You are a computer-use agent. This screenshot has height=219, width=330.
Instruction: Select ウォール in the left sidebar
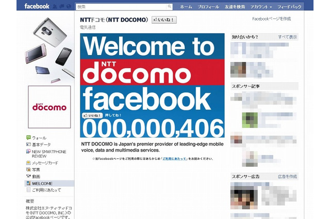coord(39,138)
